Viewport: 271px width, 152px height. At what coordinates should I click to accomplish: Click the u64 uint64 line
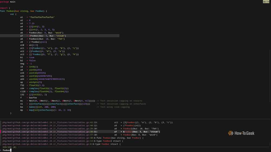[x=42, y=79]
